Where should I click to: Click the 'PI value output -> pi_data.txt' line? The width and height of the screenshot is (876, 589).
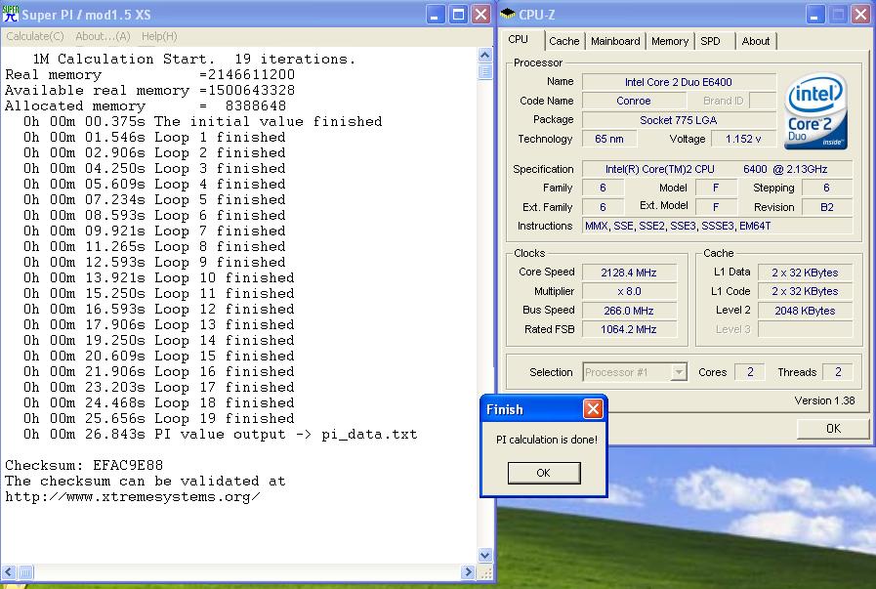click(x=220, y=435)
